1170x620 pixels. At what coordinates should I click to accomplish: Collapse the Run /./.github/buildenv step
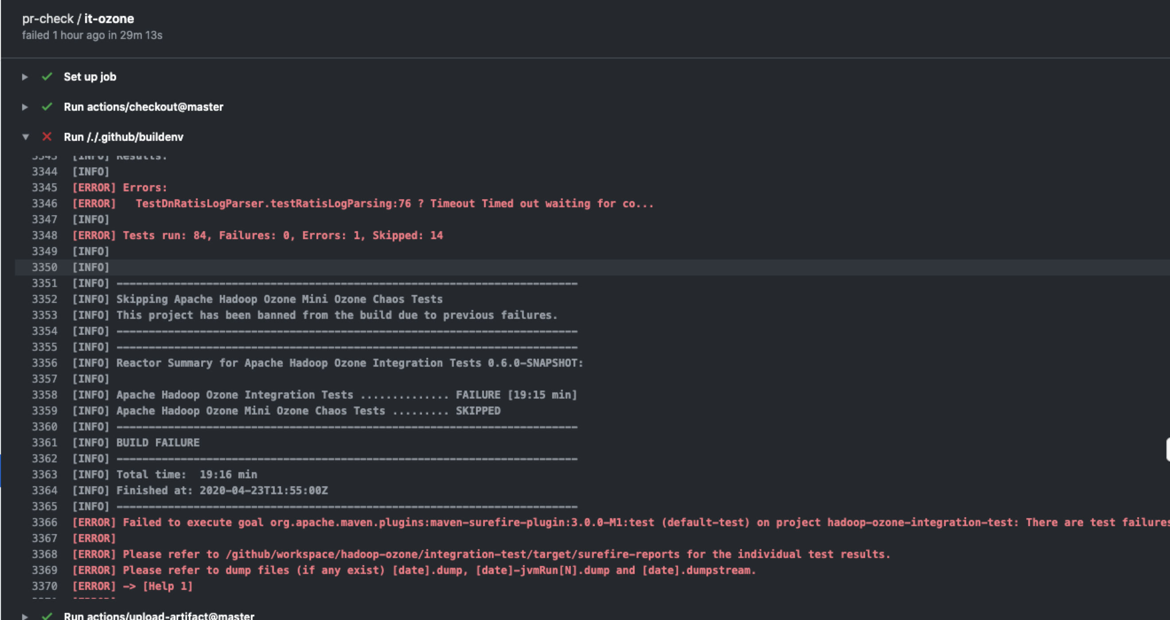tap(25, 136)
